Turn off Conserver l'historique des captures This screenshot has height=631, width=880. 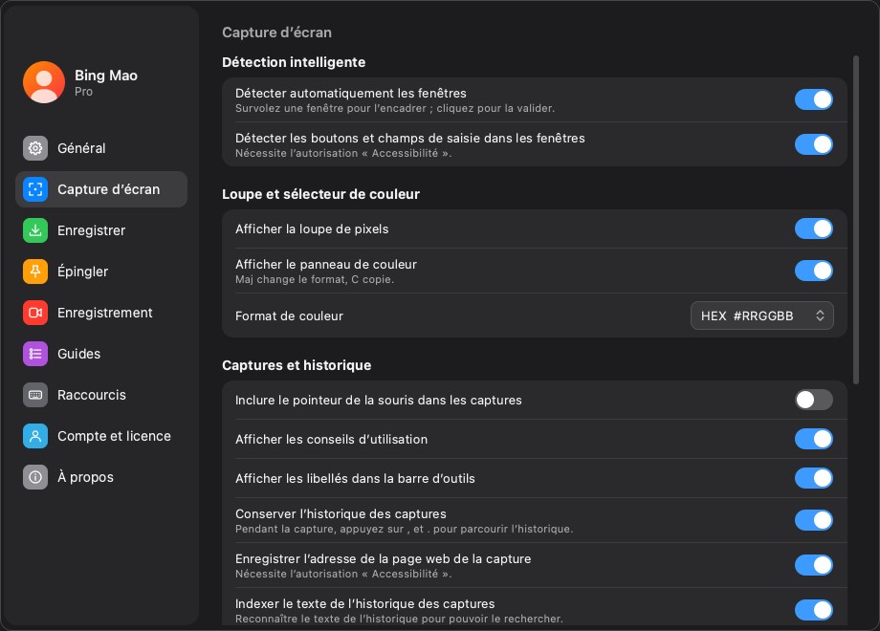pos(814,520)
